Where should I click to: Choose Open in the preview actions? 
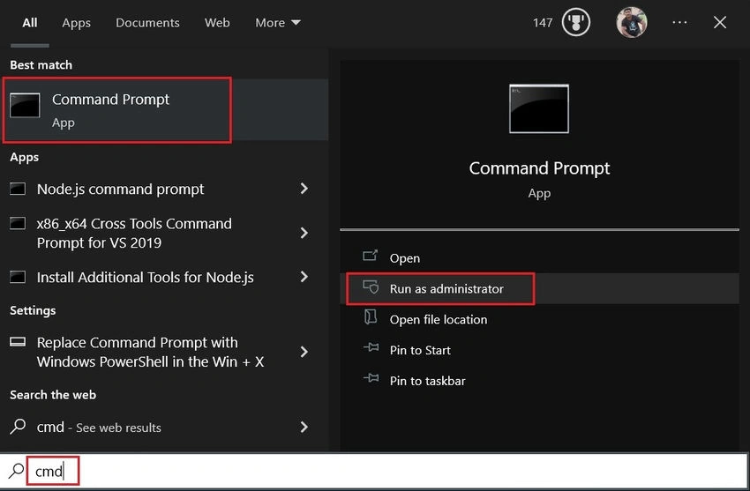(x=539, y=258)
